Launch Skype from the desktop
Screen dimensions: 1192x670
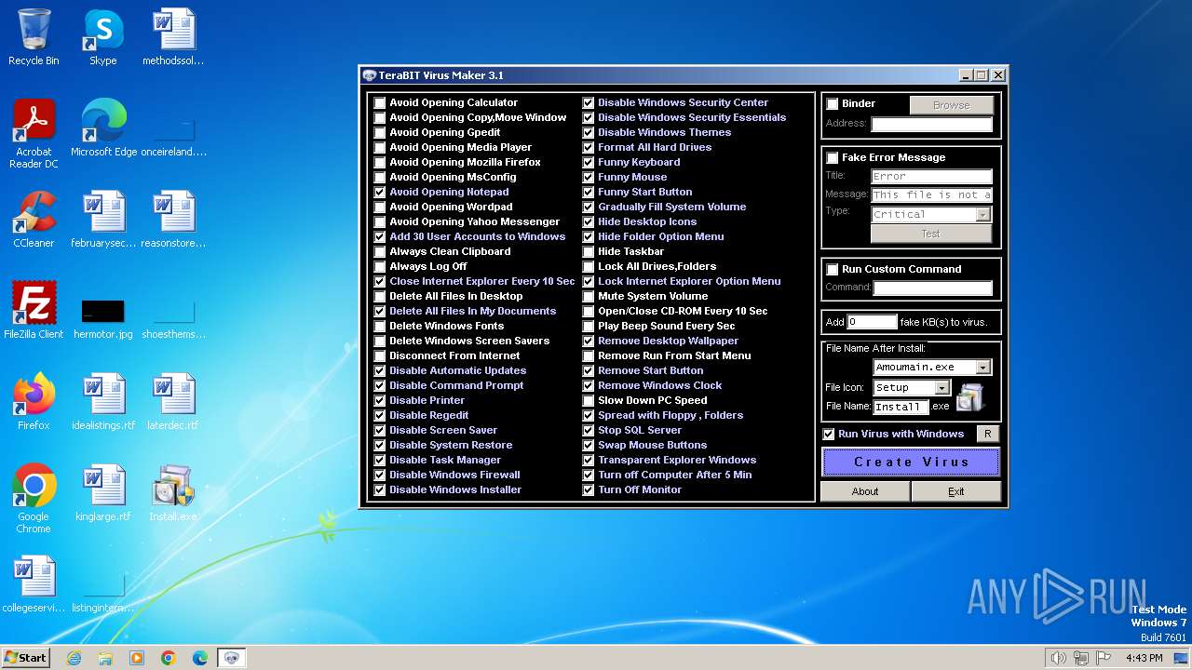pos(102,37)
